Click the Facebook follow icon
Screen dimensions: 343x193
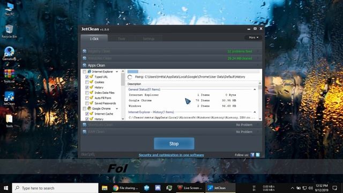coord(252,155)
